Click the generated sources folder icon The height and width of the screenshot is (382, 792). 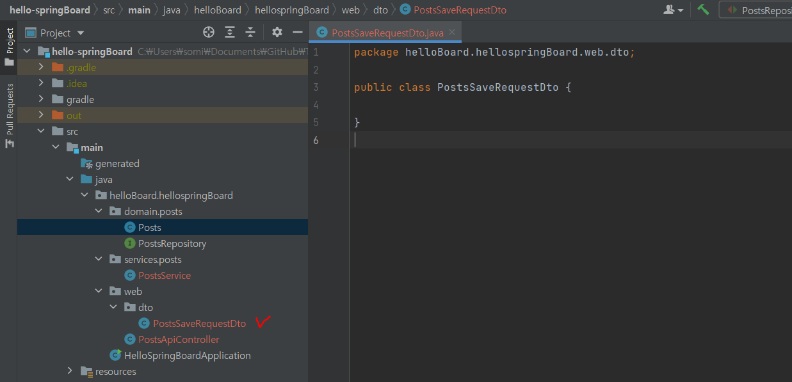[x=86, y=163]
